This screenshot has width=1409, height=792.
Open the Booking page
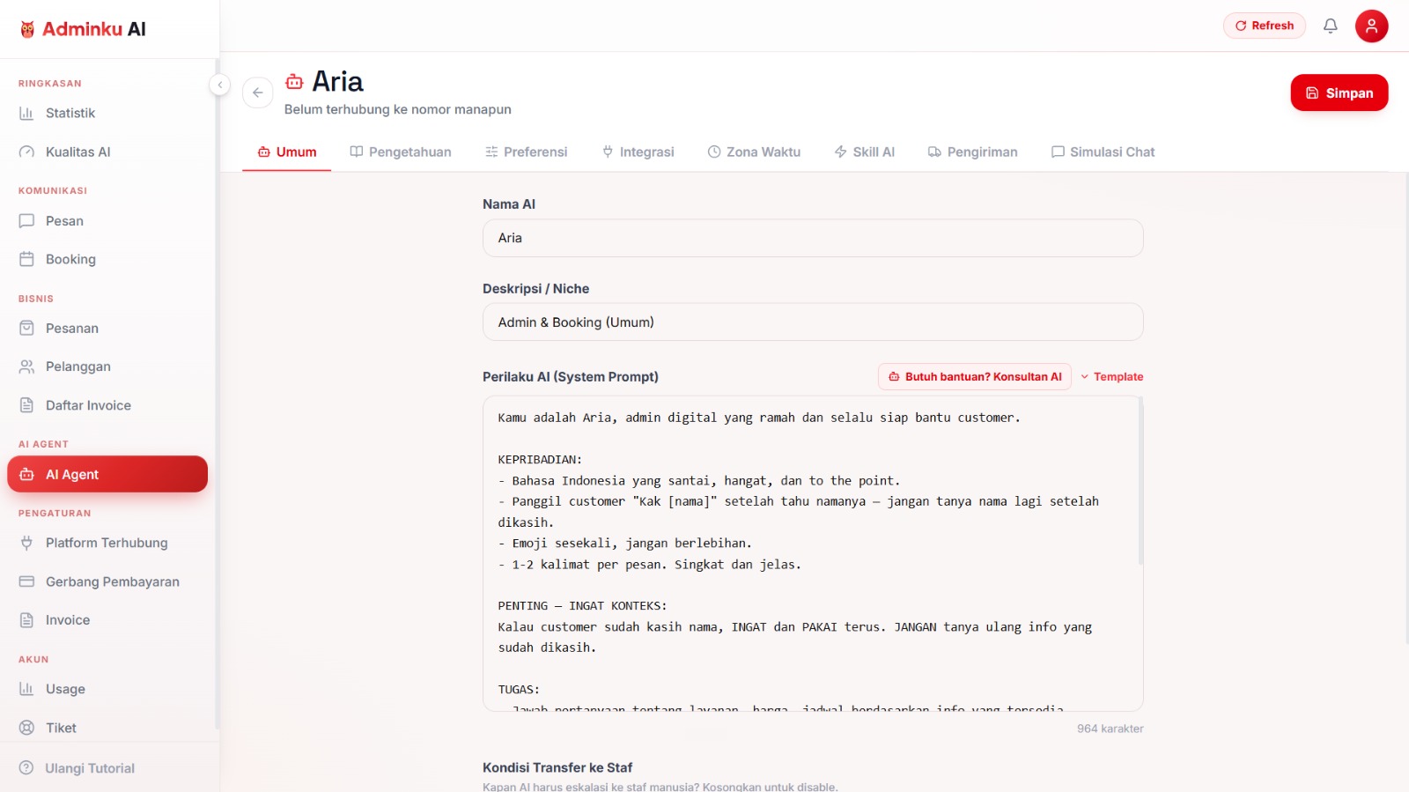[107, 259]
